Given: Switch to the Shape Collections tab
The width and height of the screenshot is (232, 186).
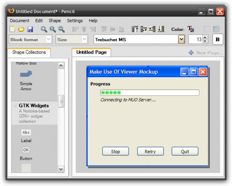Looking at the screenshot, I should 29,53.
